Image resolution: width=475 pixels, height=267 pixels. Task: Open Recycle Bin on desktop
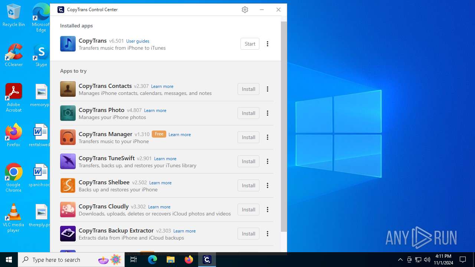(14, 16)
